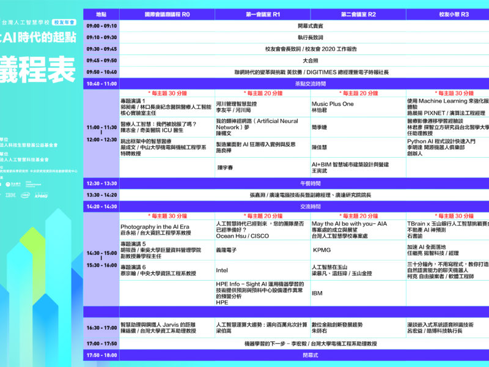Select the 09:00 - 09:10 開幕式貴賓 row
This screenshot has width=489, height=367.
click(286, 26)
